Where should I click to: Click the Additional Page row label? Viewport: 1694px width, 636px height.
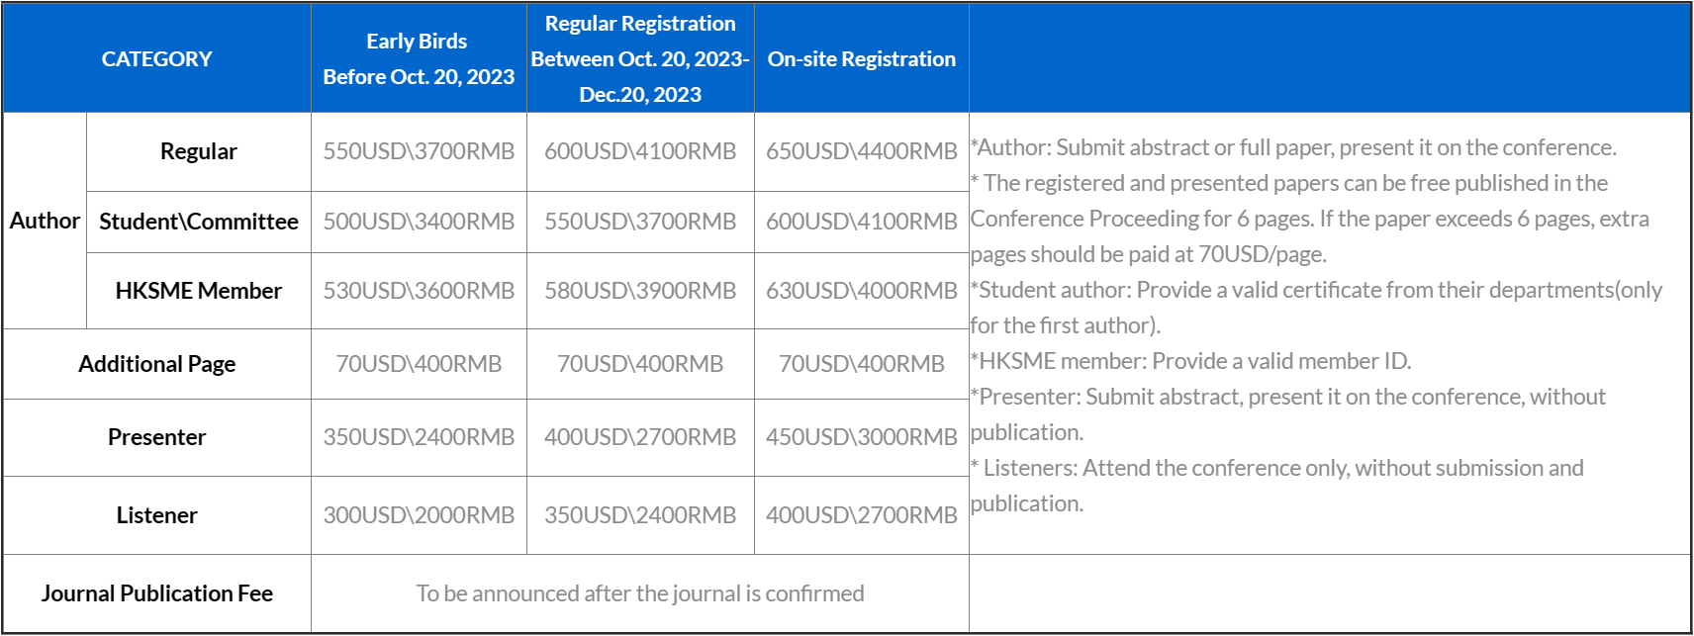tap(156, 364)
